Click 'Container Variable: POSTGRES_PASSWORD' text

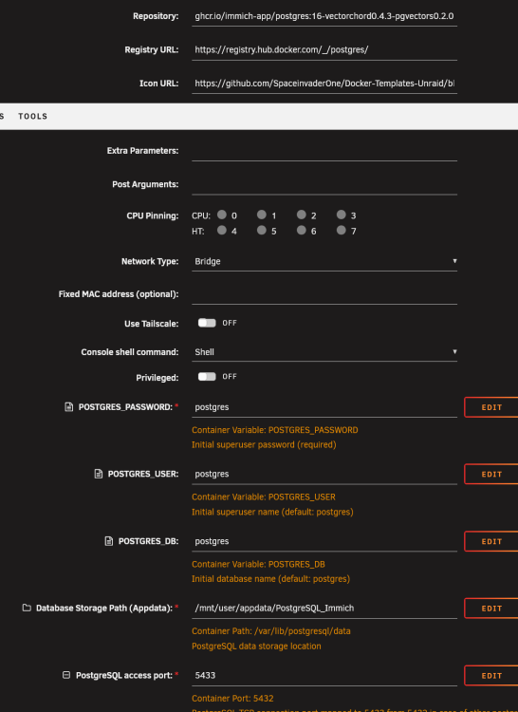(275, 430)
